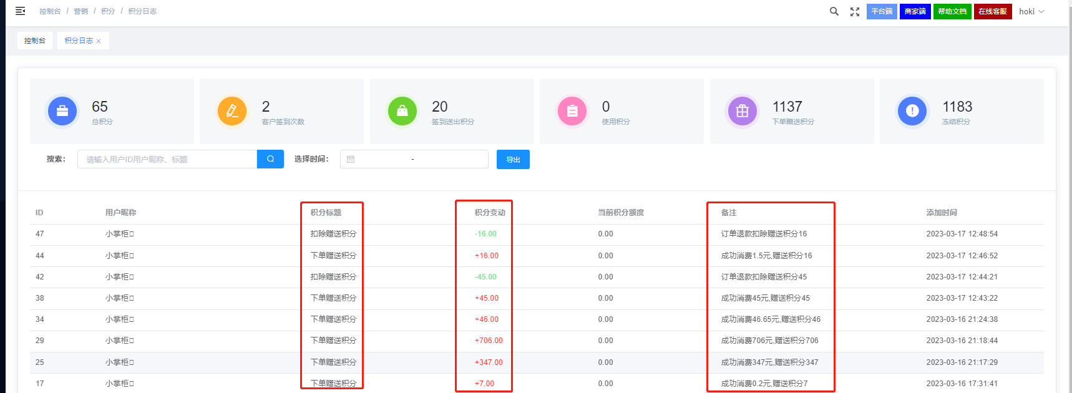Click the blue search submit button
This screenshot has width=1072, height=393.
tap(270, 159)
